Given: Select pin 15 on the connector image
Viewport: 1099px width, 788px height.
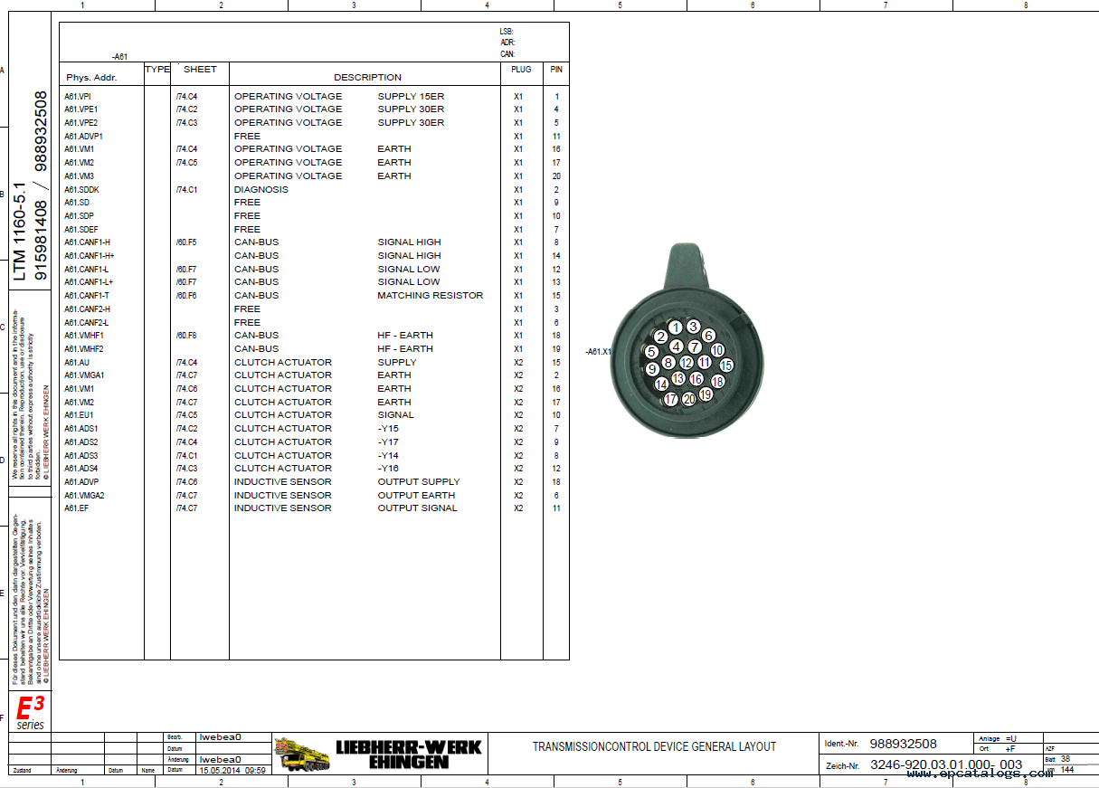Looking at the screenshot, I should click(x=726, y=366).
